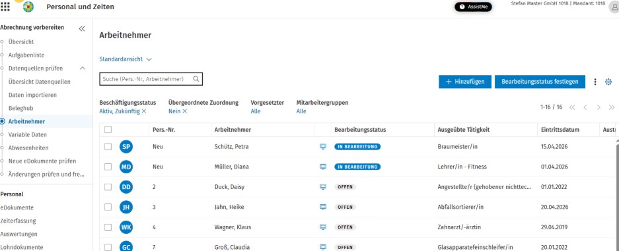Click the MD avatar of Müller, Diana

click(x=126, y=167)
